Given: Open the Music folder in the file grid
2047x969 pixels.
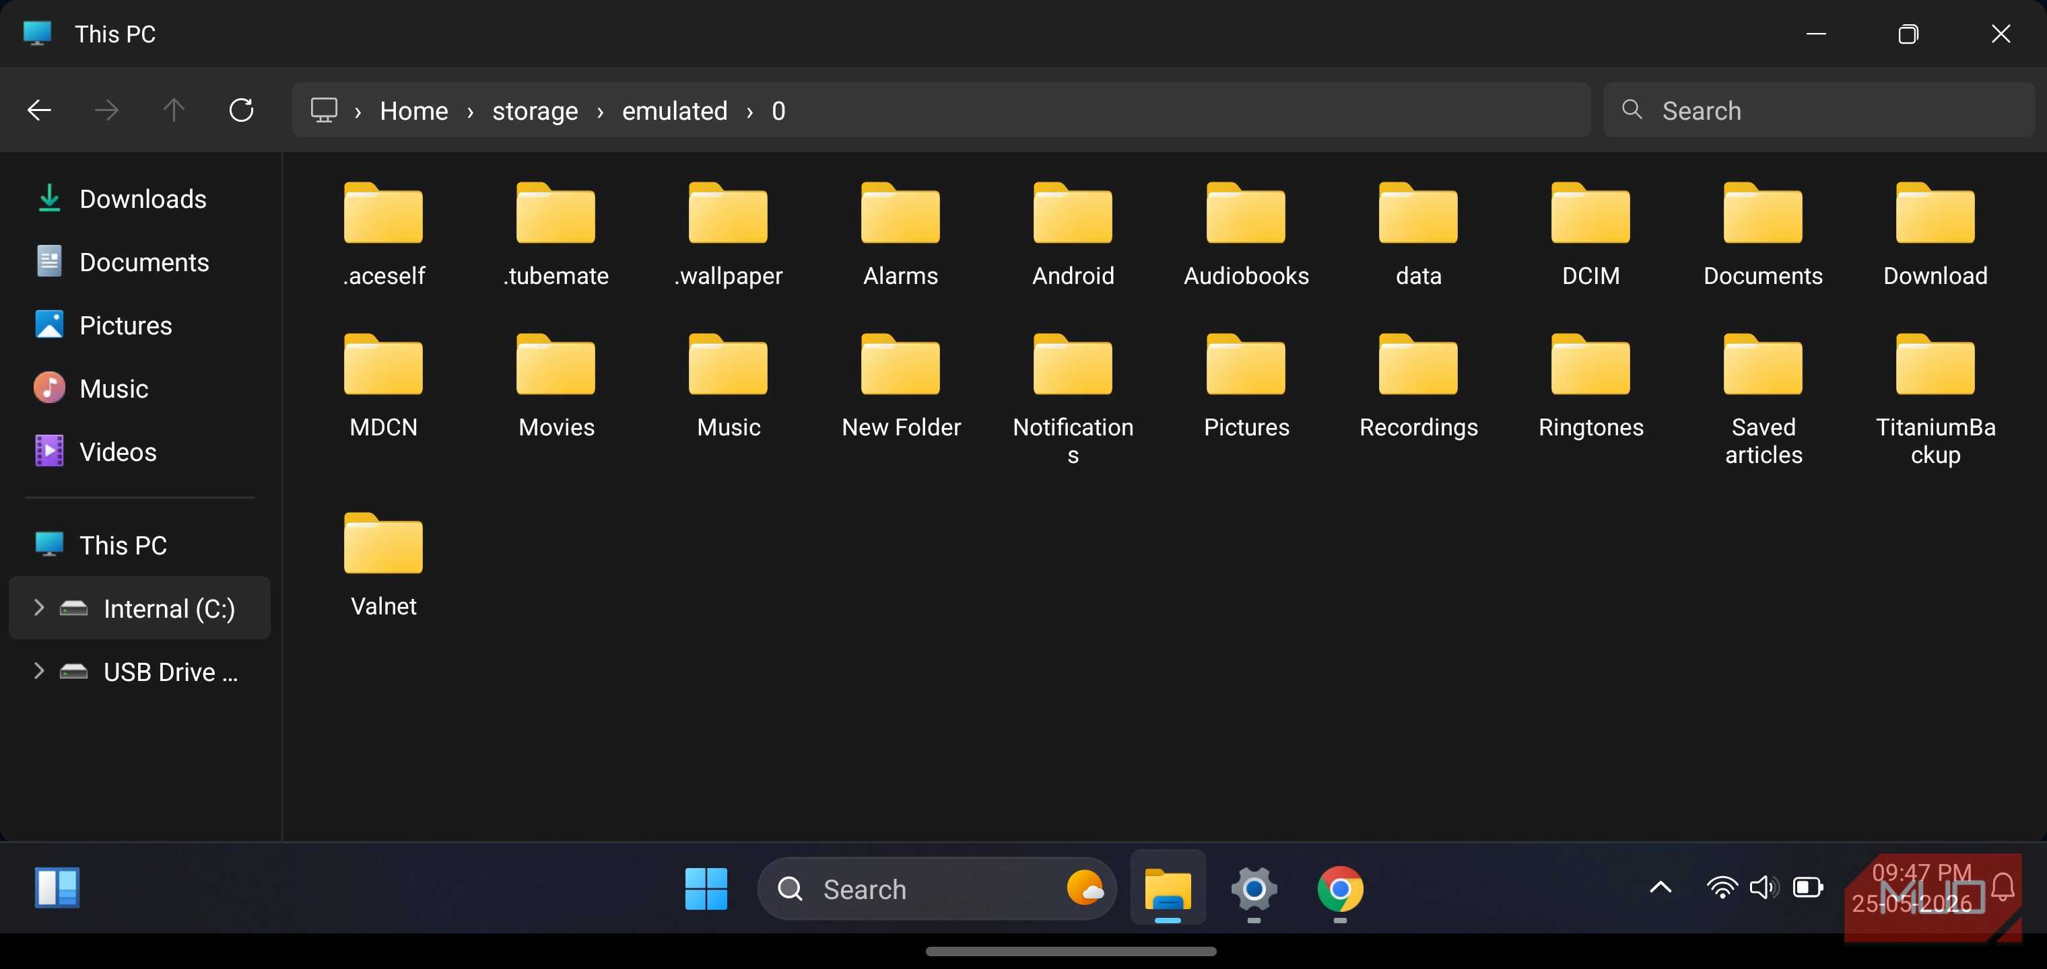Looking at the screenshot, I should tap(729, 386).
